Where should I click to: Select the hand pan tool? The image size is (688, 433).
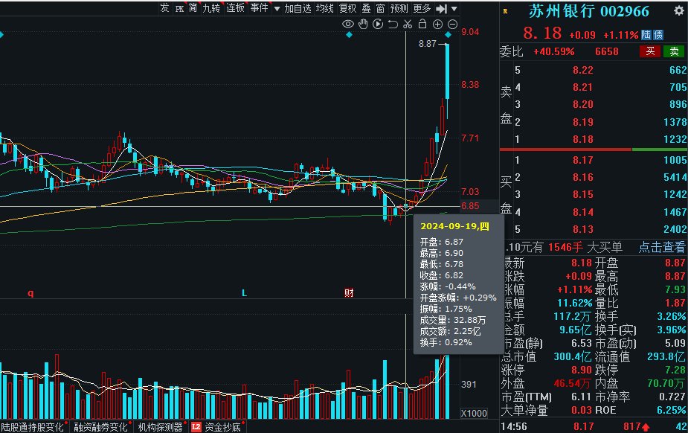(363, 24)
